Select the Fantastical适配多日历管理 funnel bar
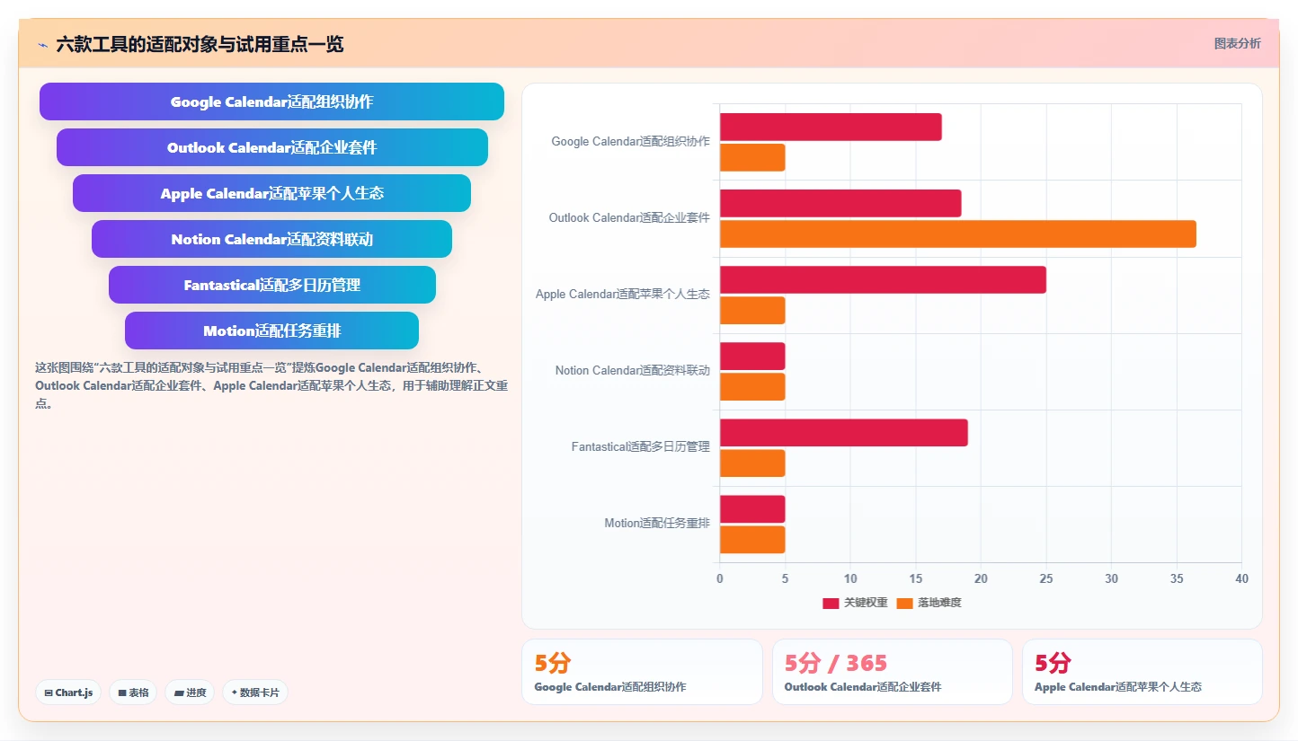Viewport: 1298px width, 741px height. 271,285
